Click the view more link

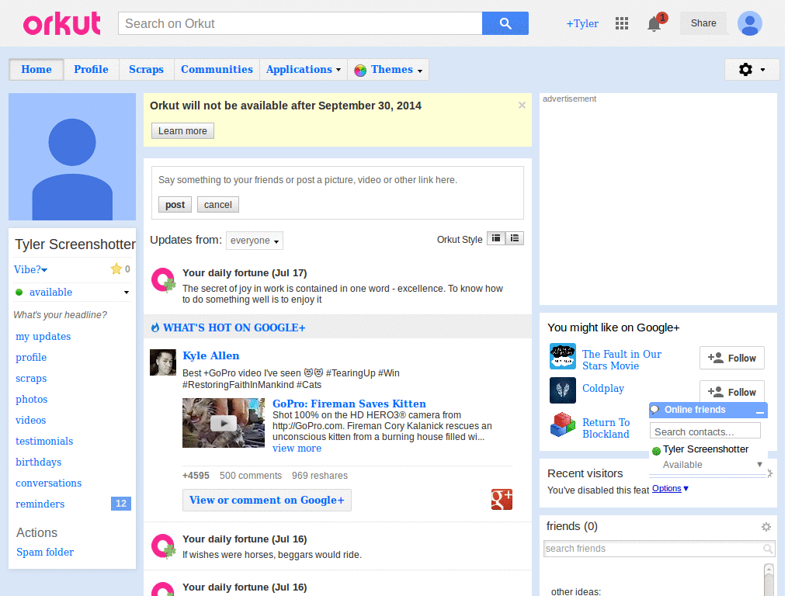tap(297, 448)
